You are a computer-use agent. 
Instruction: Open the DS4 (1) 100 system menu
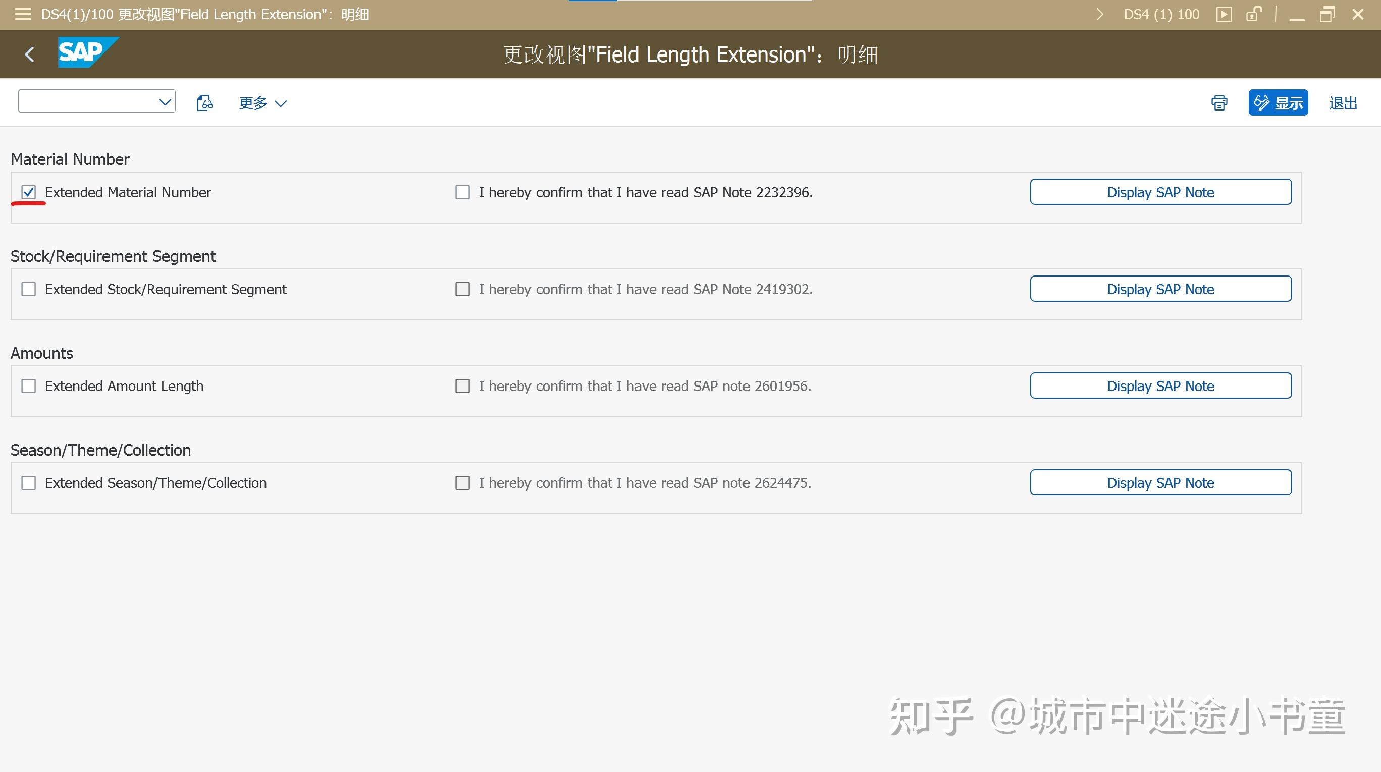coord(1161,14)
